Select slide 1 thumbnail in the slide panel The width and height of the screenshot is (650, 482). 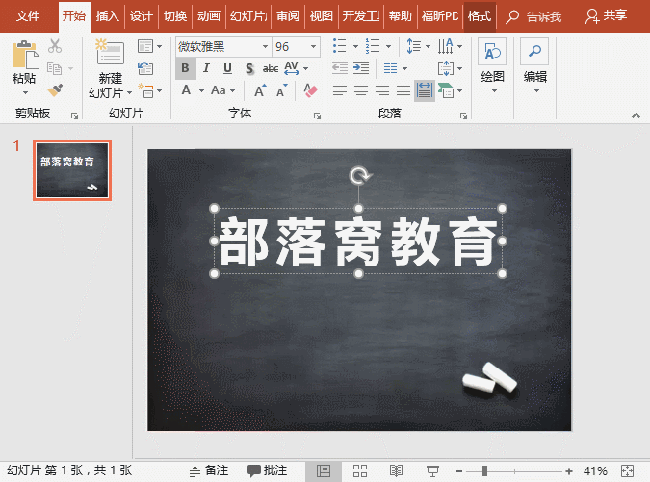pos(71,169)
